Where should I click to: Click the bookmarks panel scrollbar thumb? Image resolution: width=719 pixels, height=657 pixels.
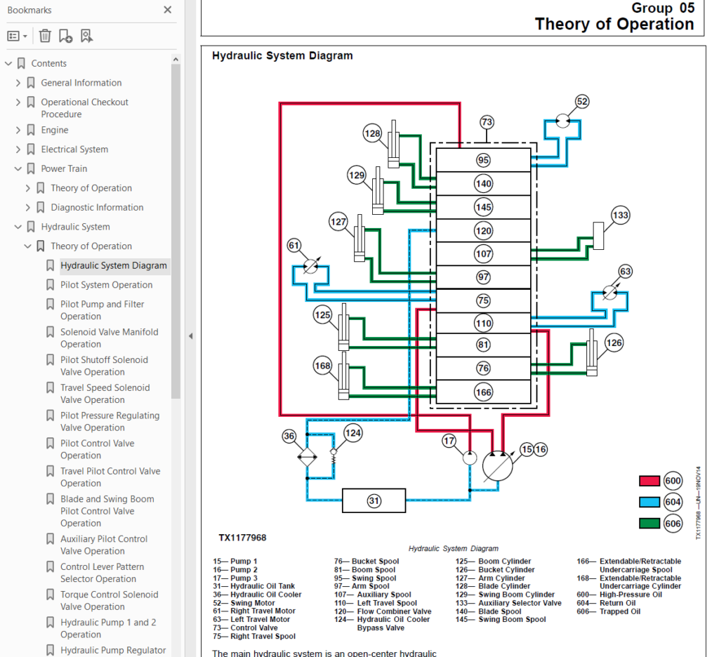point(176,232)
